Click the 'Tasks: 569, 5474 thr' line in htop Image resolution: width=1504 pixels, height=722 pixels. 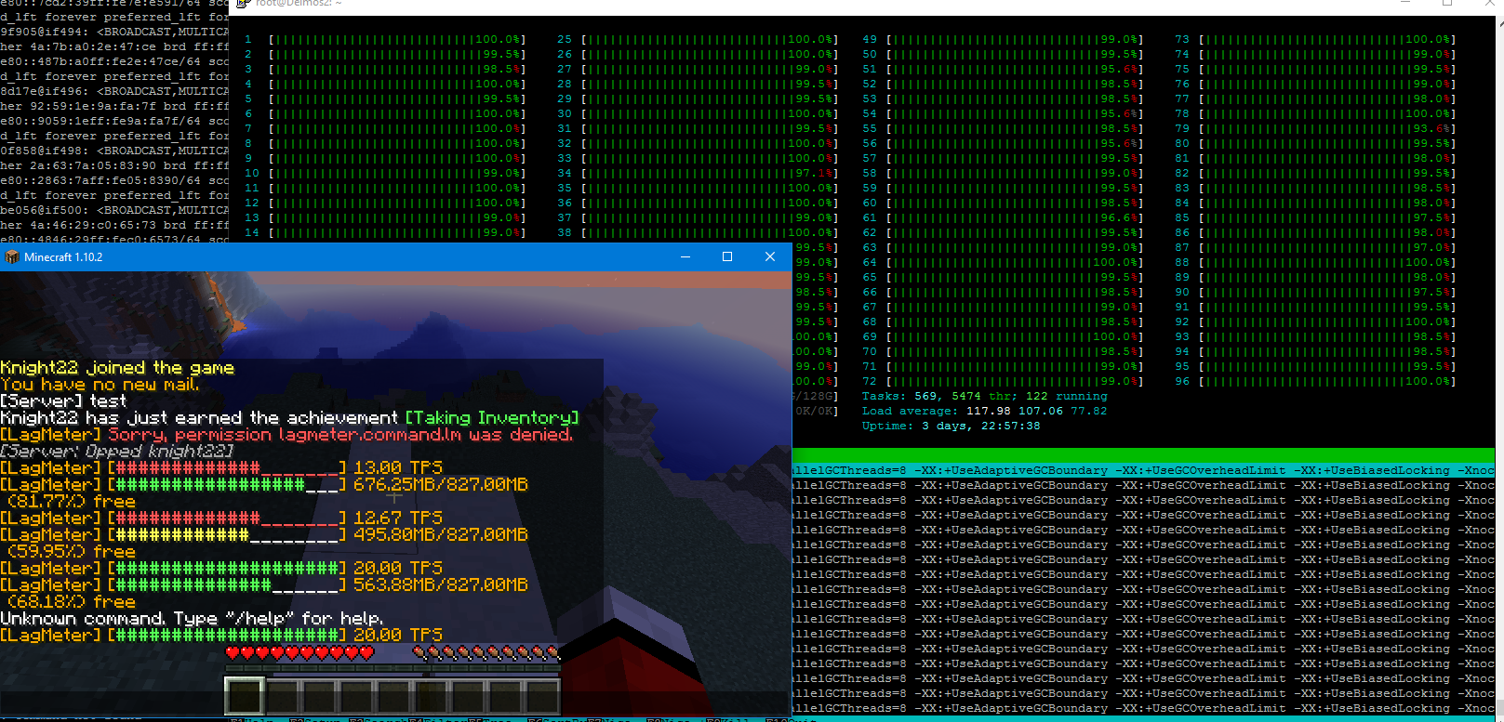[985, 397]
